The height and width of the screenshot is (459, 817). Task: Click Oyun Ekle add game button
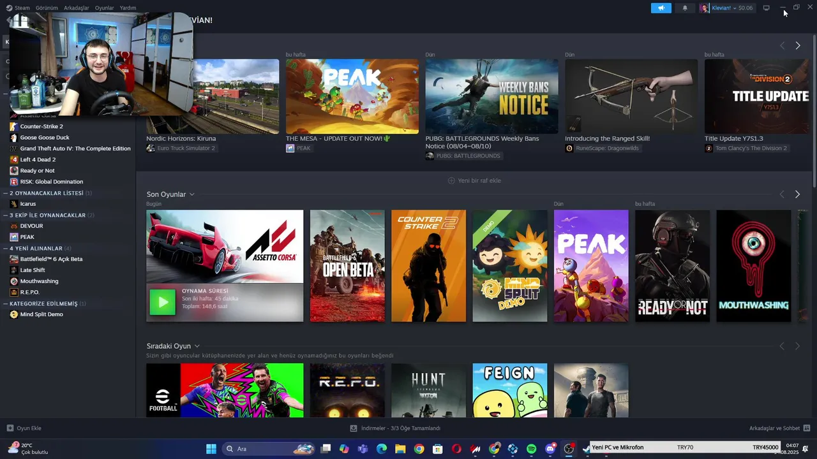pos(24,428)
